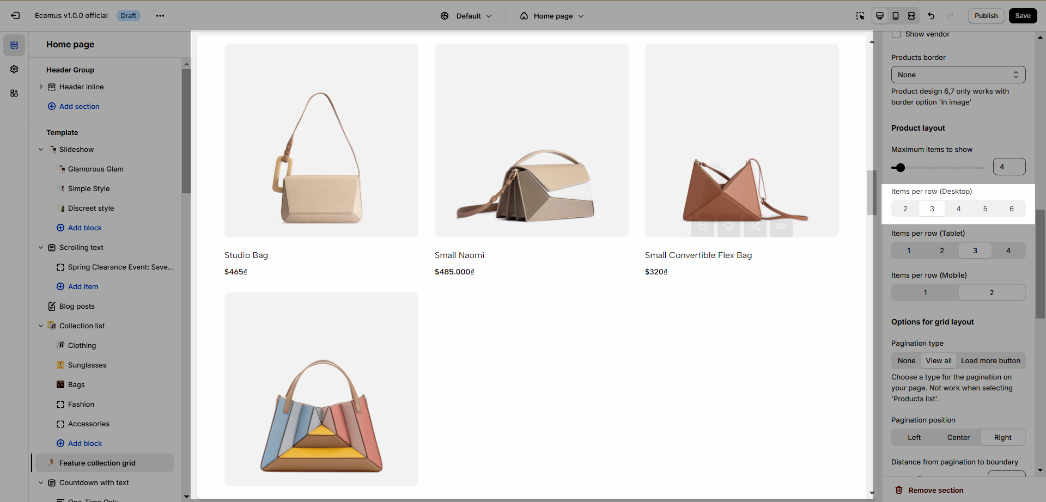The height and width of the screenshot is (502, 1046).
Task: Switch to fullscreen preview icon
Action: [x=911, y=16]
